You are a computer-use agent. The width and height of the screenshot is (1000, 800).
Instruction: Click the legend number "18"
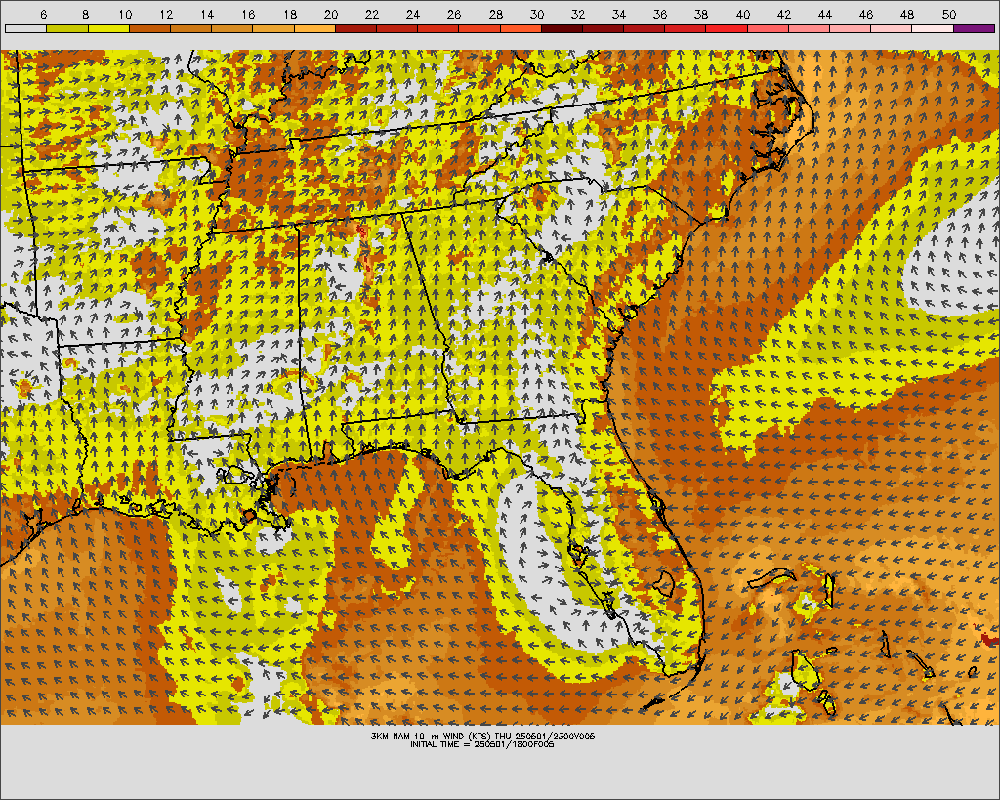point(290,14)
